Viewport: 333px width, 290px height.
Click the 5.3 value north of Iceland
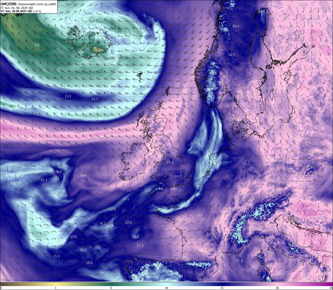point(115,26)
